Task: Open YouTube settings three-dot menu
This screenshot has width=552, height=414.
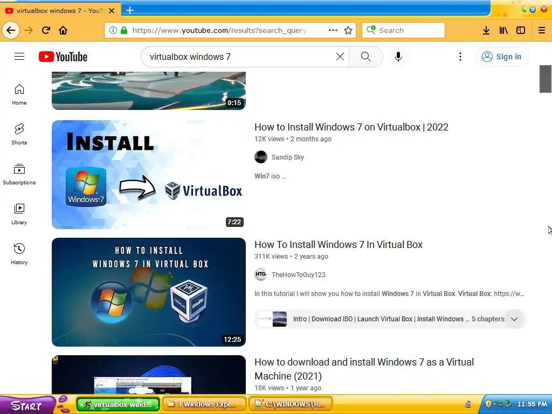Action: click(x=460, y=57)
